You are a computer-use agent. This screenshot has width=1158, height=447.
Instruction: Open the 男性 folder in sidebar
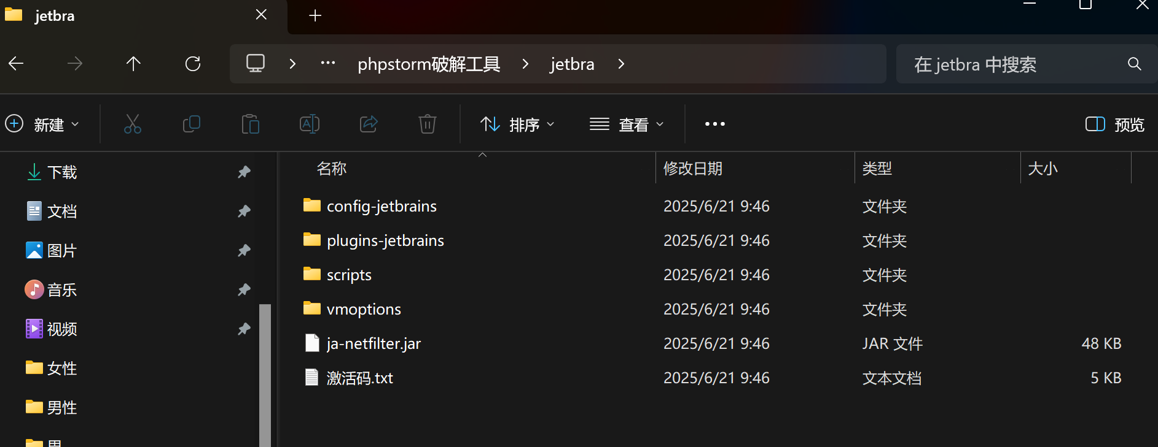pyautogui.click(x=62, y=408)
